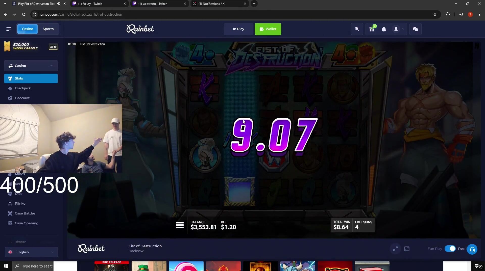Collapse the Casino sidebar section
The width and height of the screenshot is (485, 271).
click(x=31, y=66)
